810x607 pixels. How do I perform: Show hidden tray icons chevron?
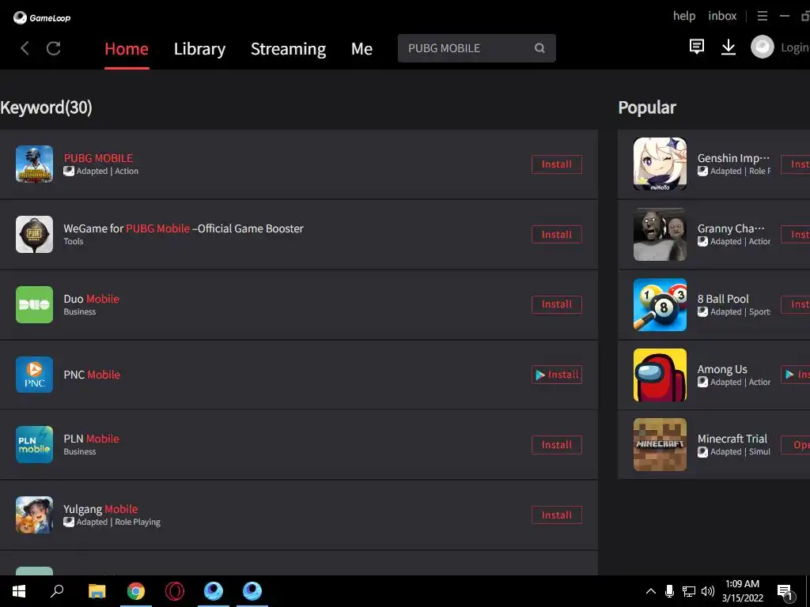(x=651, y=591)
